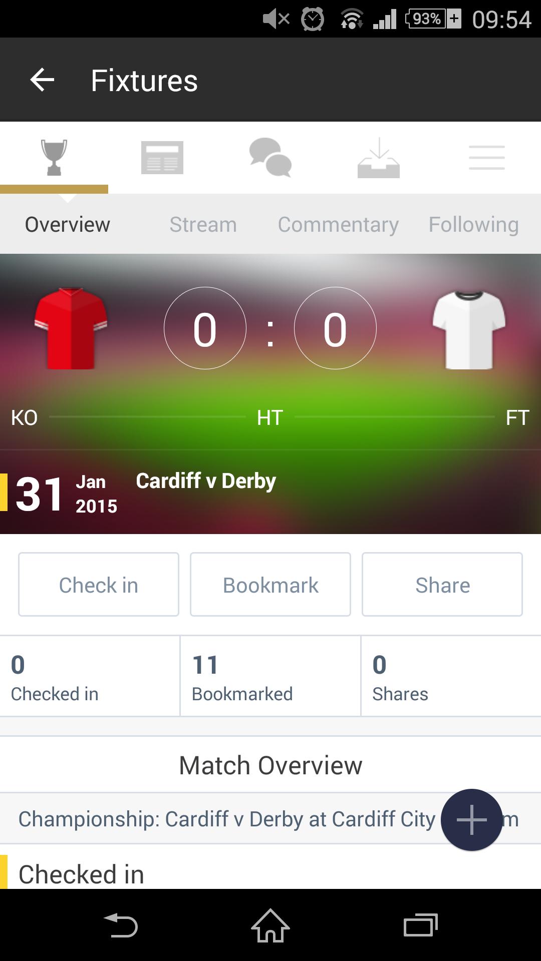The height and width of the screenshot is (961, 541).
Task: Enable Following for this fixture
Action: (x=473, y=224)
